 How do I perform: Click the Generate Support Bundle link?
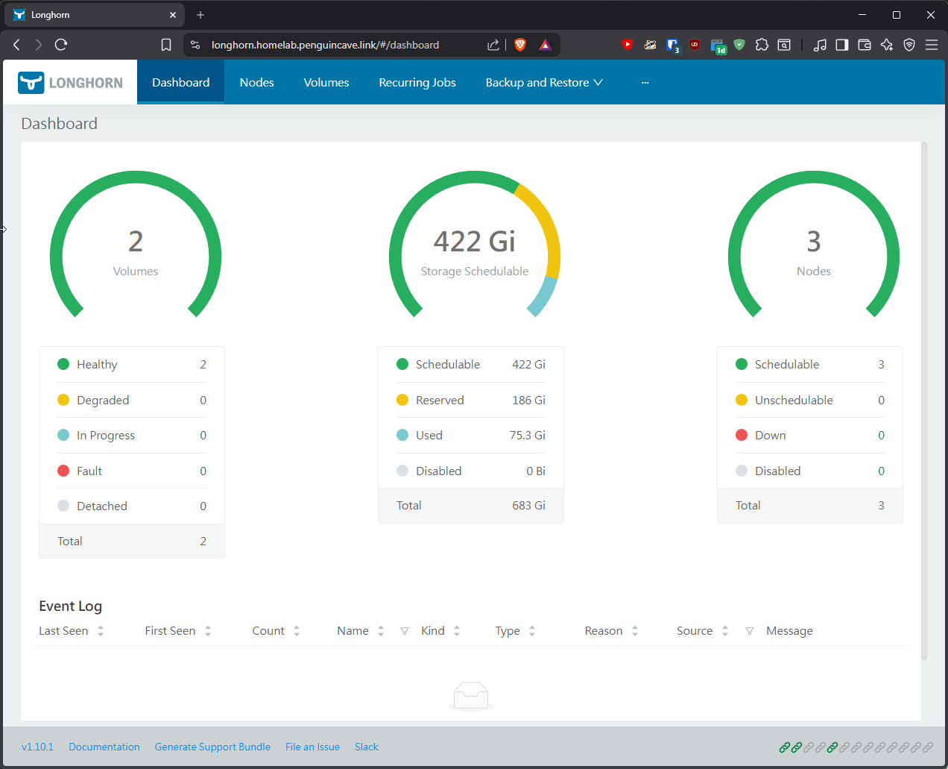pyautogui.click(x=212, y=747)
